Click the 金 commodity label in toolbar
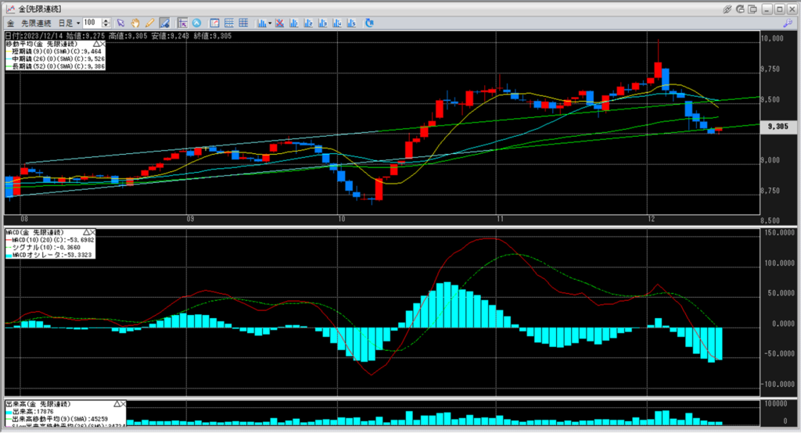801x433 pixels. click(10, 23)
